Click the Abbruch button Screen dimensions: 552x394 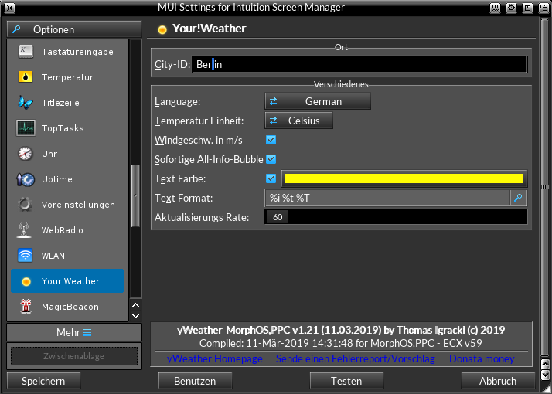click(498, 381)
